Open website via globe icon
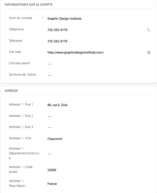The height and width of the screenshot is (193, 157). 149,52
